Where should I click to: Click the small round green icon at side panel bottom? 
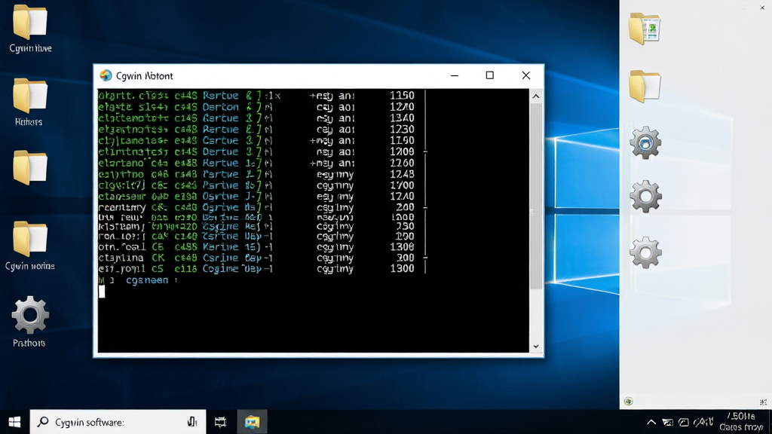tap(628, 402)
